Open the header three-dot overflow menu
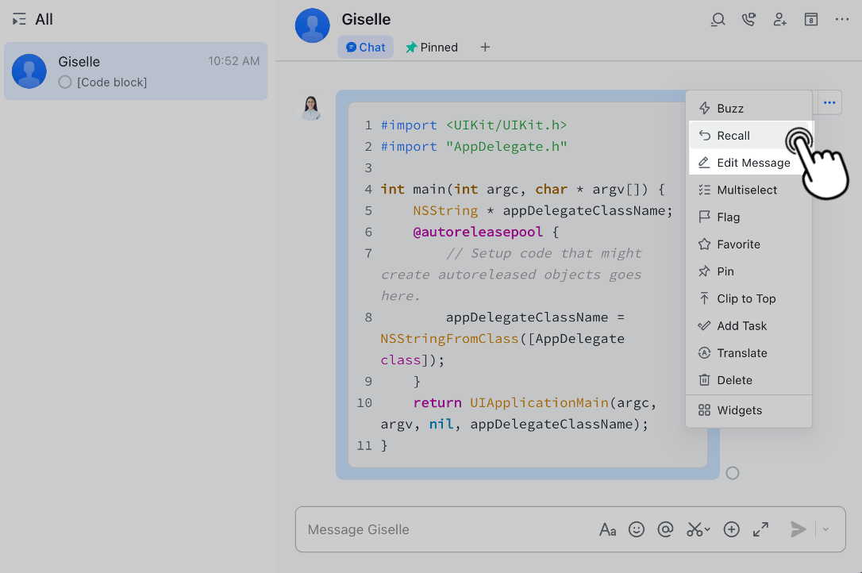Viewport: 862px width, 573px height. pyautogui.click(x=841, y=20)
